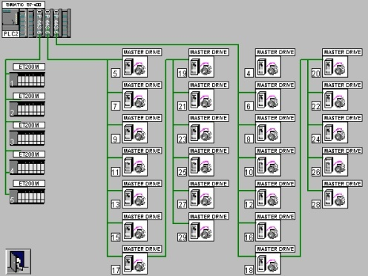Open Master Drive 27 icon
This screenshot has width=368, height=276.
coord(202,198)
